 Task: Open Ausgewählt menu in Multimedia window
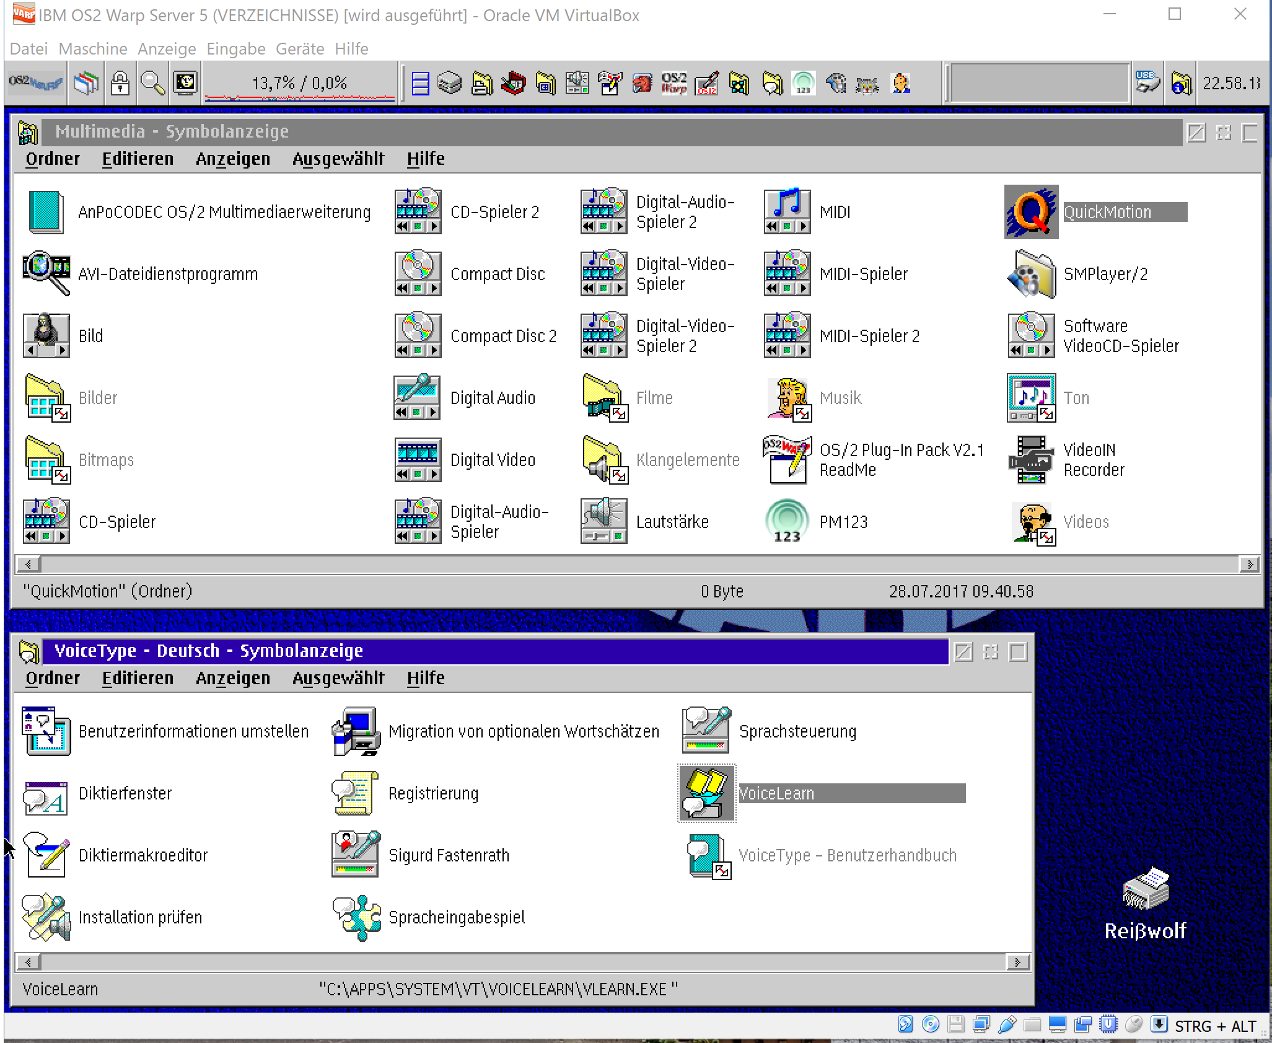click(x=338, y=159)
